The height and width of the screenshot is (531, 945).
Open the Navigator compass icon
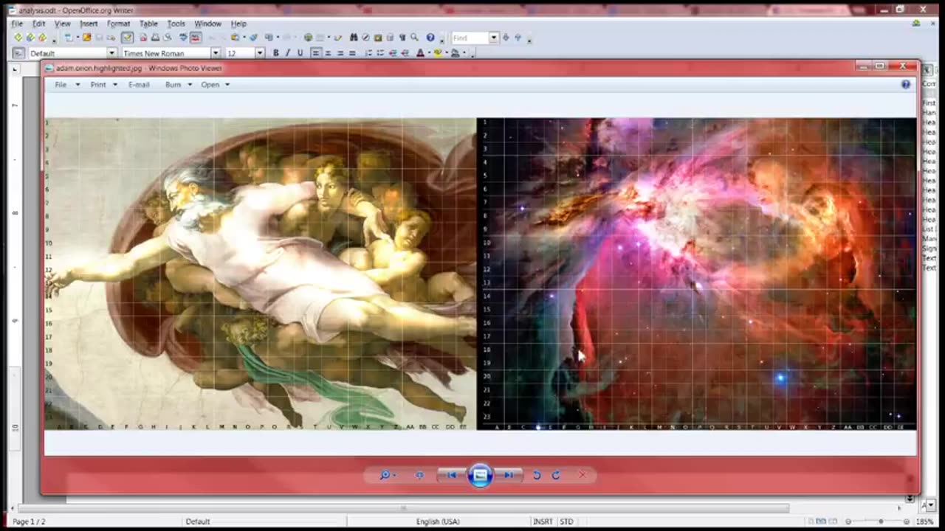click(x=365, y=38)
